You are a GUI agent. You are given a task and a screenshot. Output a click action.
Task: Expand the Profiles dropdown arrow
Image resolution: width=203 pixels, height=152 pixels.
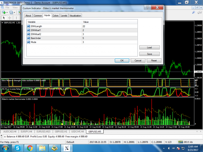[14, 12]
